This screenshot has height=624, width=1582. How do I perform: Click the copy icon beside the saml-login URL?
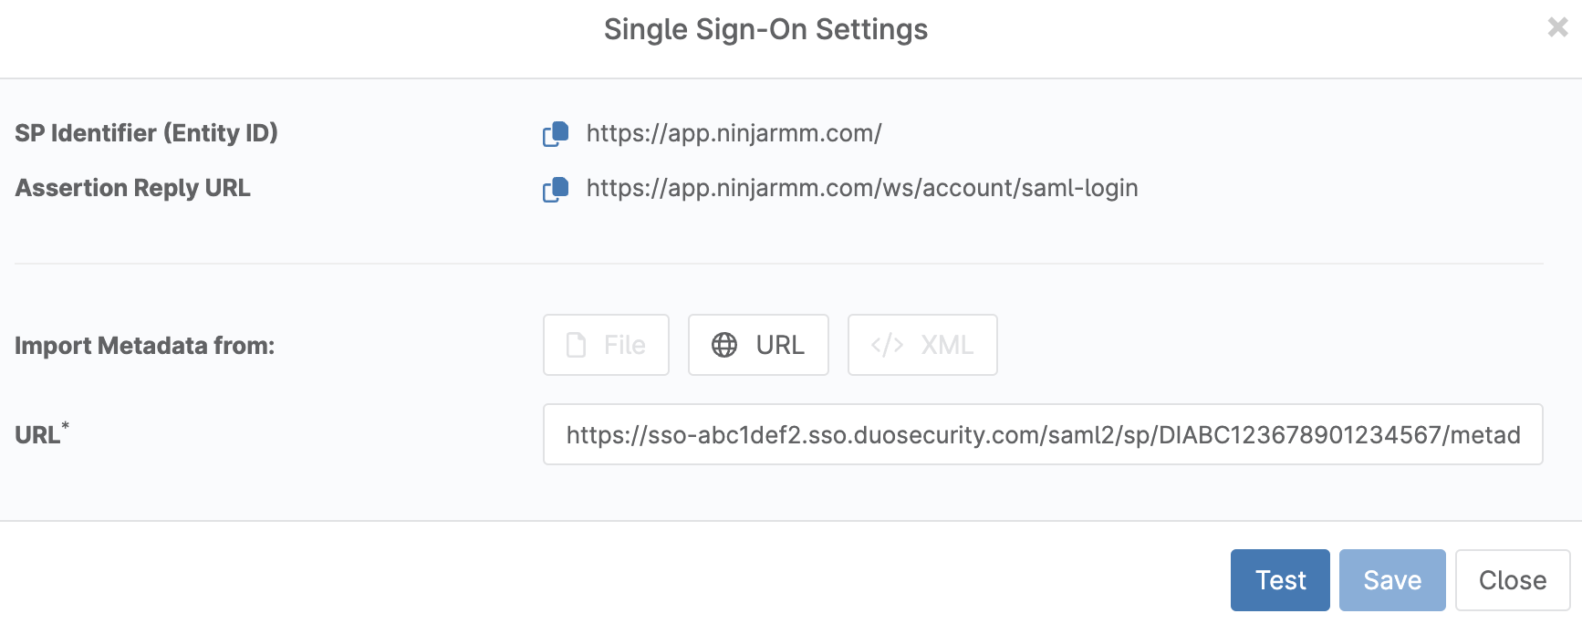(555, 189)
